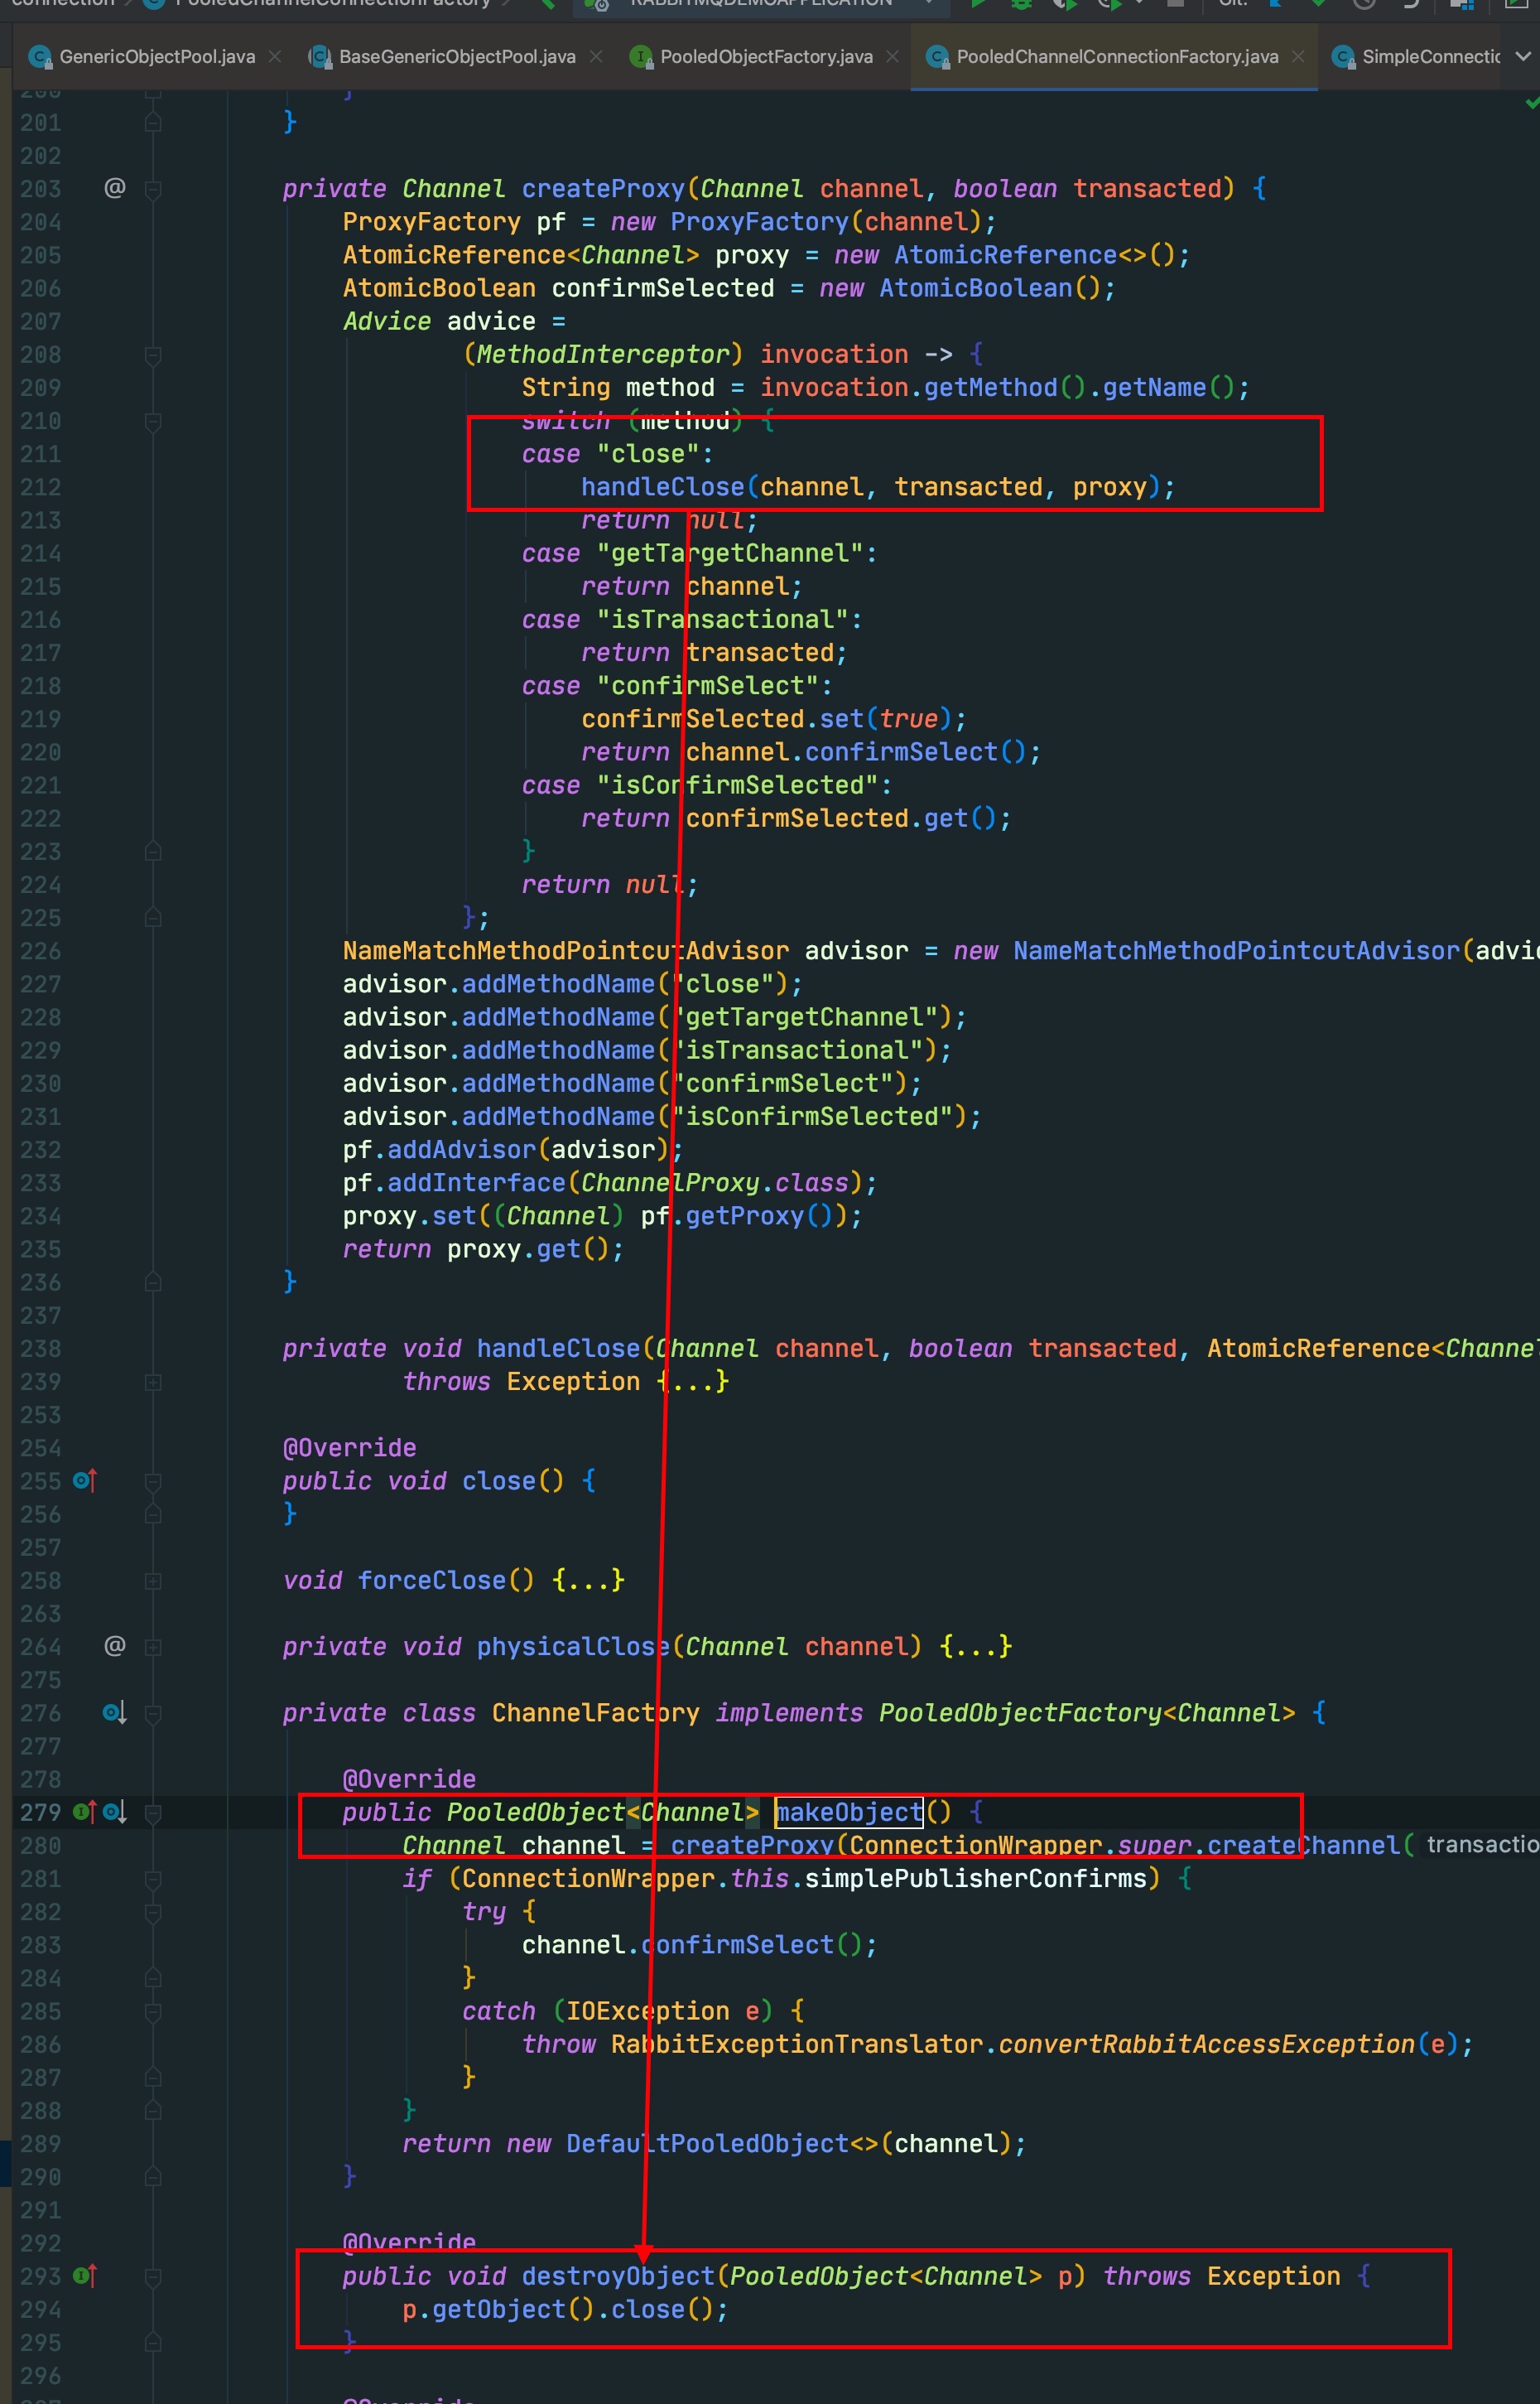Click the {...} placeholder after forceClose()

point(589,1580)
